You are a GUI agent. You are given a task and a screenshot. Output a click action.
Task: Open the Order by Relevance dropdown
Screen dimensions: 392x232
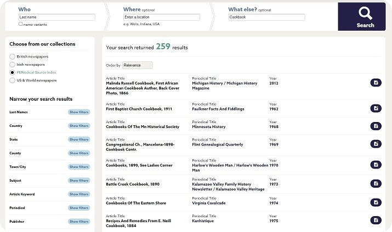point(137,65)
